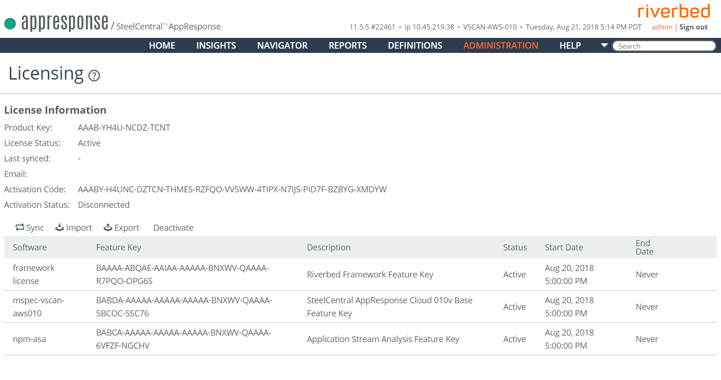The width and height of the screenshot is (721, 380).
Task: Click the admin user link
Action: [x=662, y=27]
